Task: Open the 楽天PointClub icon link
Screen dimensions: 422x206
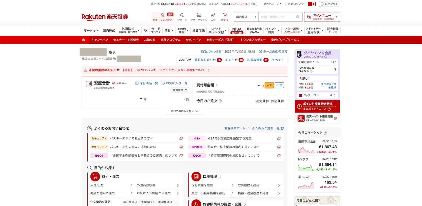Action: pos(301,118)
